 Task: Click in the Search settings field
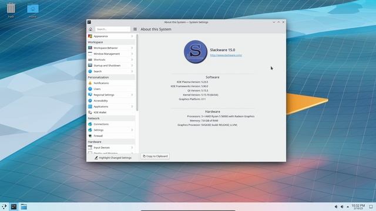[112, 29]
